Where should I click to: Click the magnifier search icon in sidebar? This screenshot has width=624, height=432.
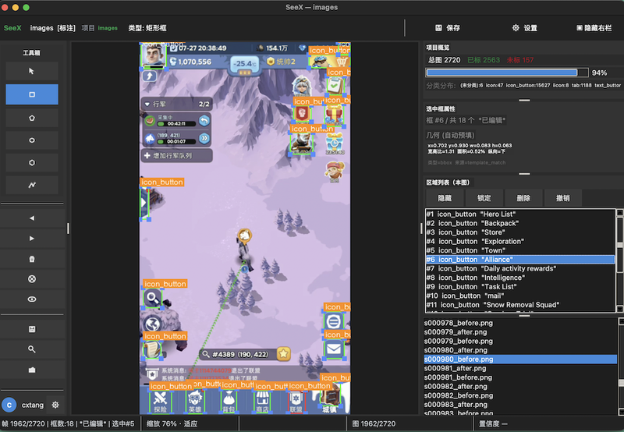(32, 349)
